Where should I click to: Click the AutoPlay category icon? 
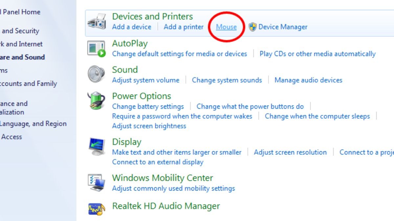[97, 49]
